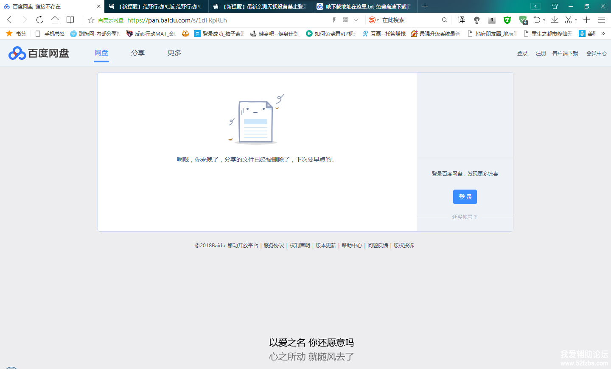The height and width of the screenshot is (369, 611).
Task: Open the 如何免费看VIP视频 bookmark
Action: (x=331, y=34)
